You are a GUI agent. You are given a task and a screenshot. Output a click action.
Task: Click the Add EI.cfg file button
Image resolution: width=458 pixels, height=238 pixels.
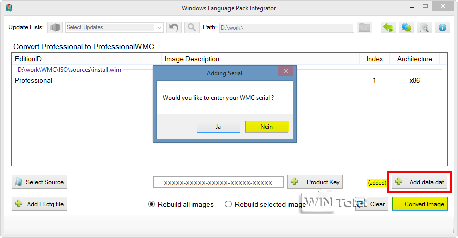pos(40,204)
